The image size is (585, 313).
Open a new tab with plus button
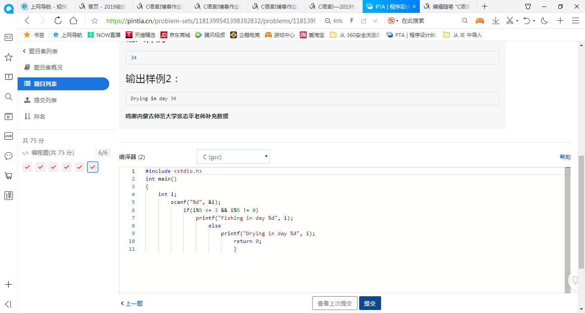485,6
